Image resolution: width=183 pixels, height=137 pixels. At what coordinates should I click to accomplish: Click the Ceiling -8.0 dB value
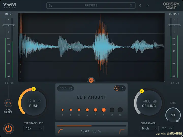(150, 101)
